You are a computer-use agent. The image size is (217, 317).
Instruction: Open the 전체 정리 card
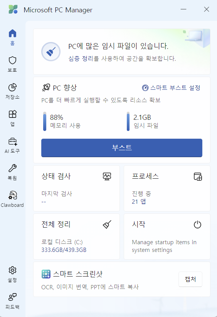(x=76, y=236)
